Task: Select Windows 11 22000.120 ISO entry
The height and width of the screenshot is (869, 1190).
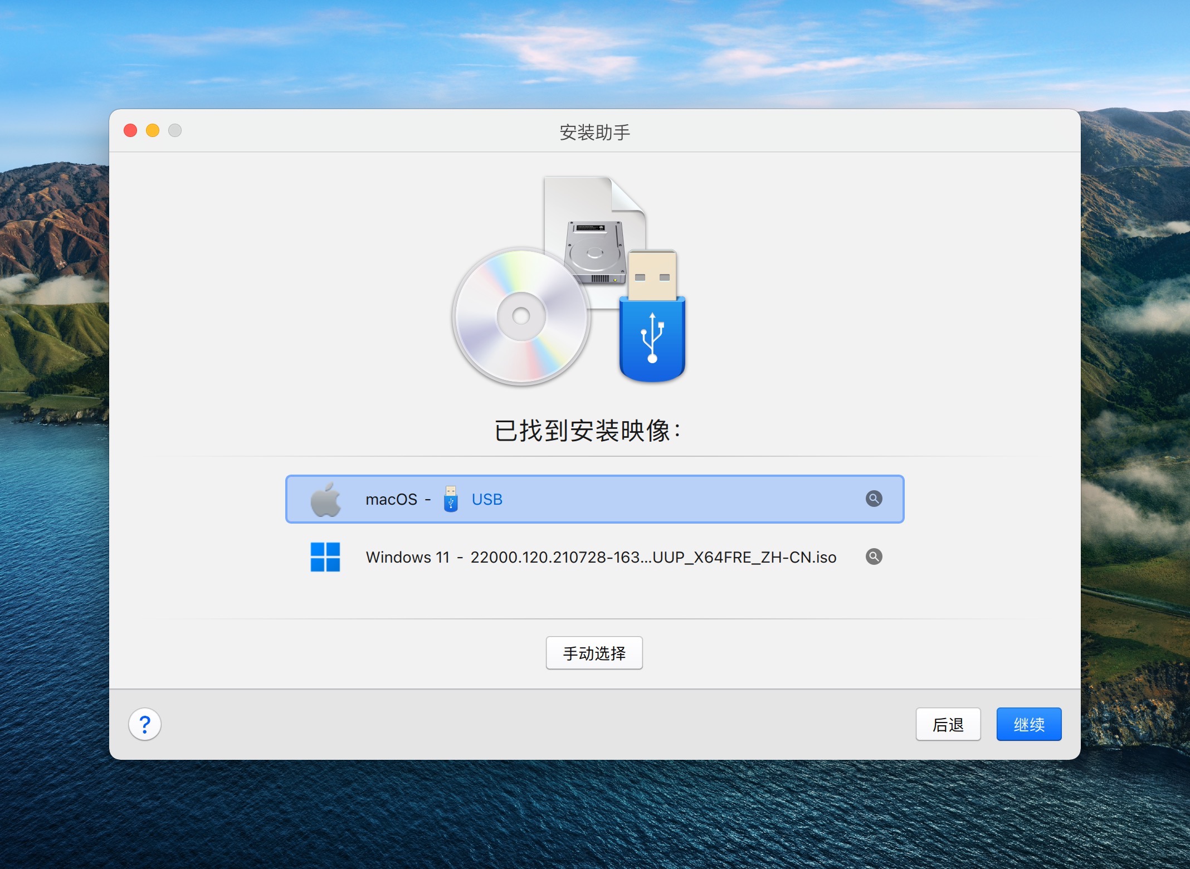Action: (x=594, y=557)
